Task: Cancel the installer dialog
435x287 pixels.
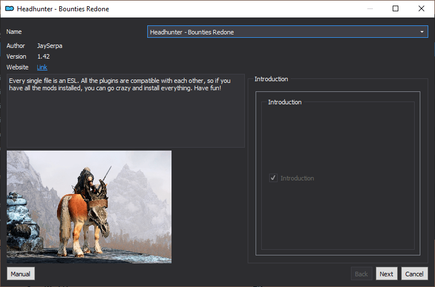Action: tap(415, 274)
